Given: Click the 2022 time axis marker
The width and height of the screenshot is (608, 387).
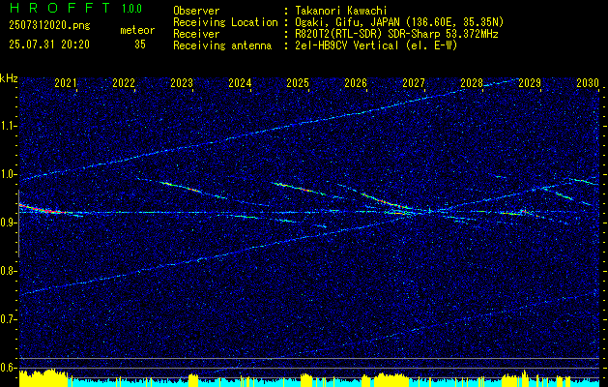Looking at the screenshot, I should click(124, 83).
